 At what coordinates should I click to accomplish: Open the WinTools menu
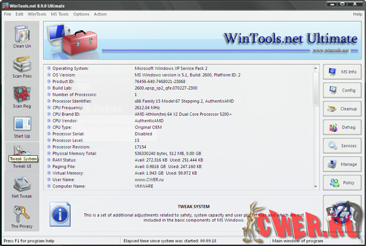point(37,14)
